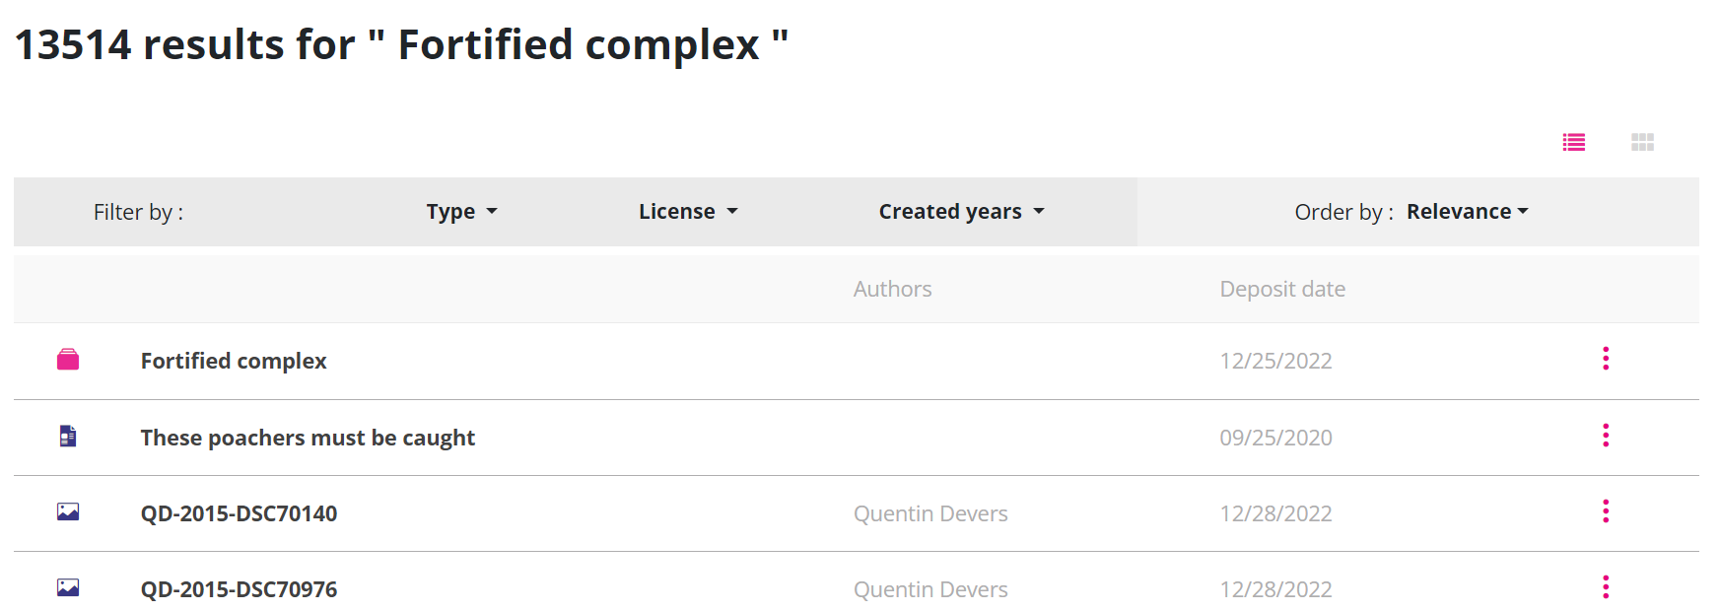Open options menu for Fortified complex row
Viewport: 1720px width, 611px height.
point(1606,359)
